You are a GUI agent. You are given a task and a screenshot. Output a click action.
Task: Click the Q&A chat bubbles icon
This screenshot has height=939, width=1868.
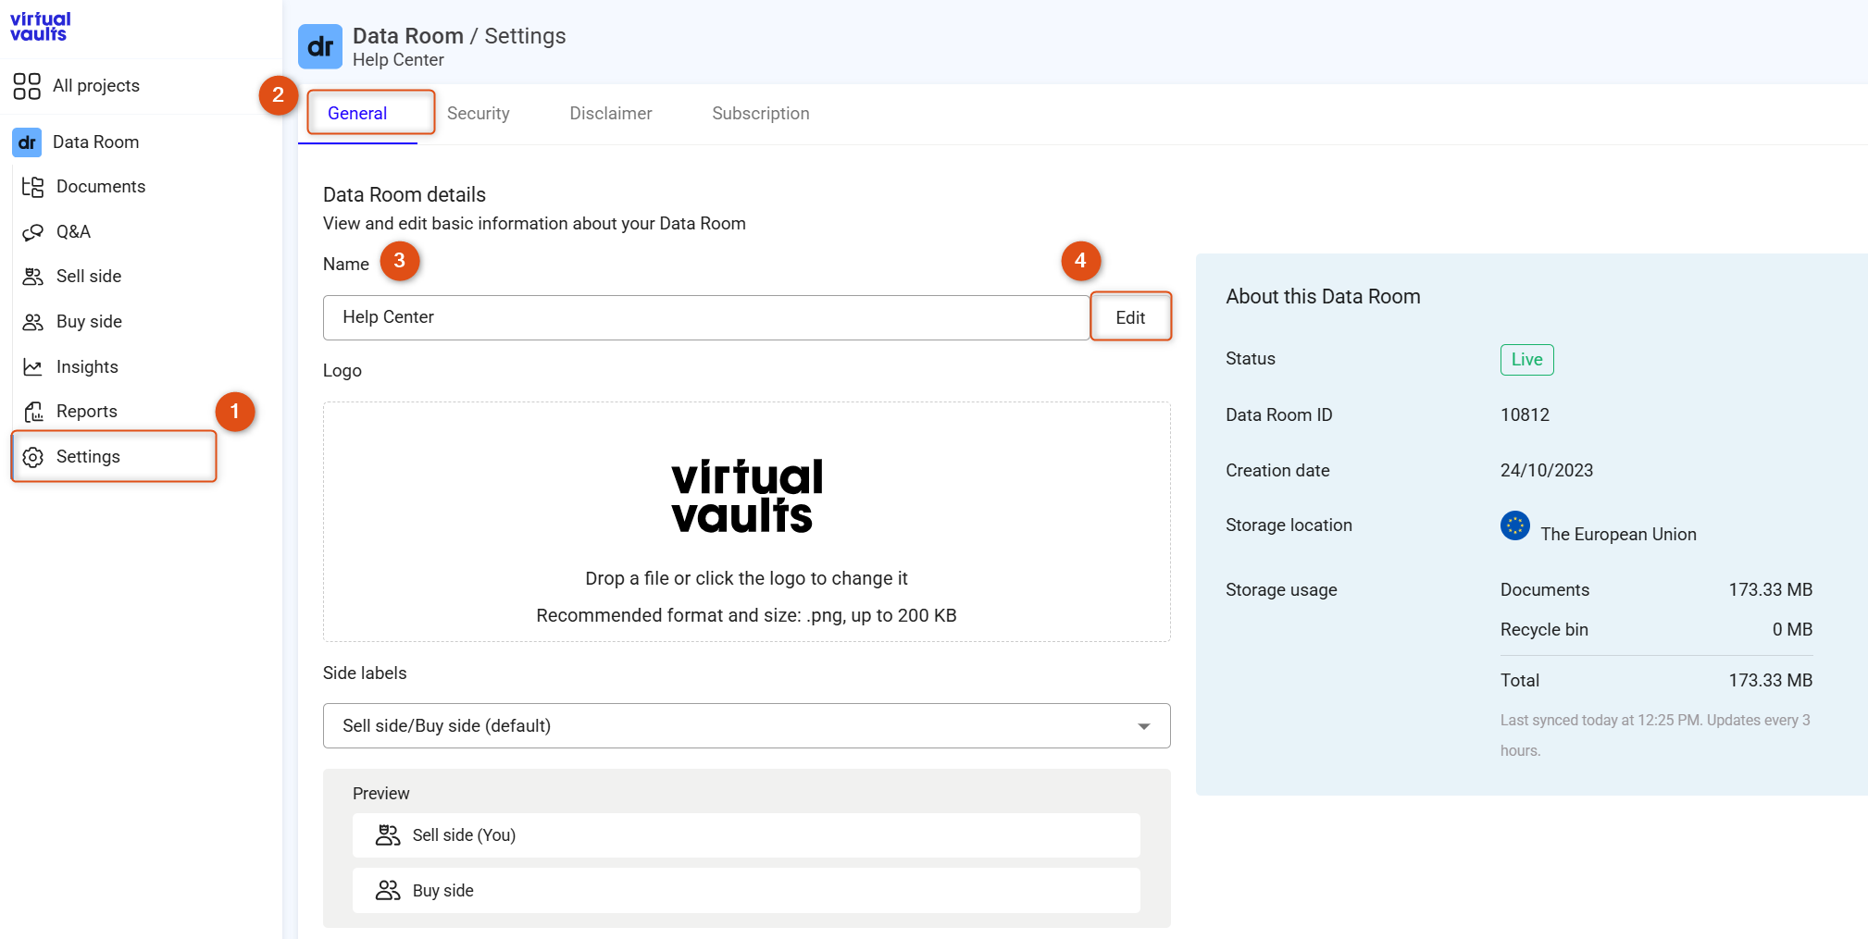(33, 232)
